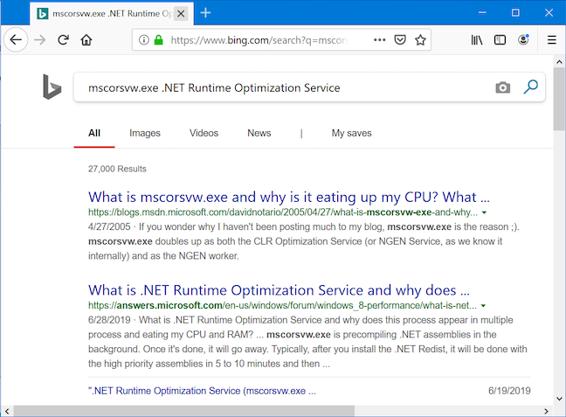Search using an image camera icon

[502, 87]
